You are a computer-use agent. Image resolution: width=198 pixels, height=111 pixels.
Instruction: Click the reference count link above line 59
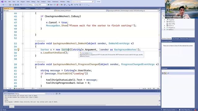coord(40,62)
